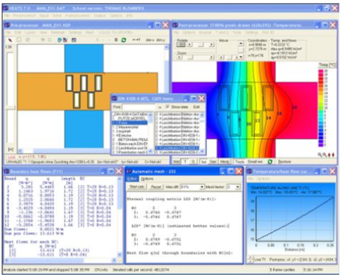Open the Mesh menu in Pre-processor window
This screenshot has height=275, width=344.
pyautogui.click(x=89, y=32)
